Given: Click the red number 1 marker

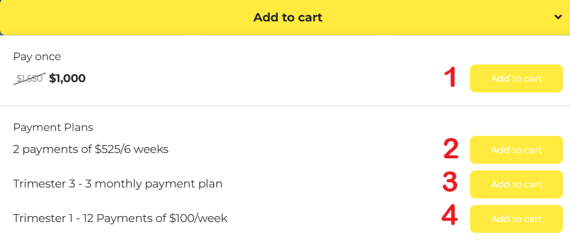Looking at the screenshot, I should coord(451,79).
